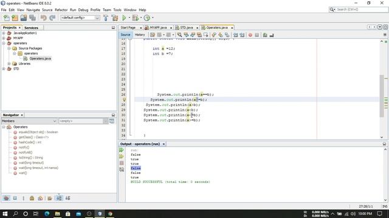Viewport: 389px width, 218px height.
Task: Click the Build Project hammer icon
Action: [106, 18]
